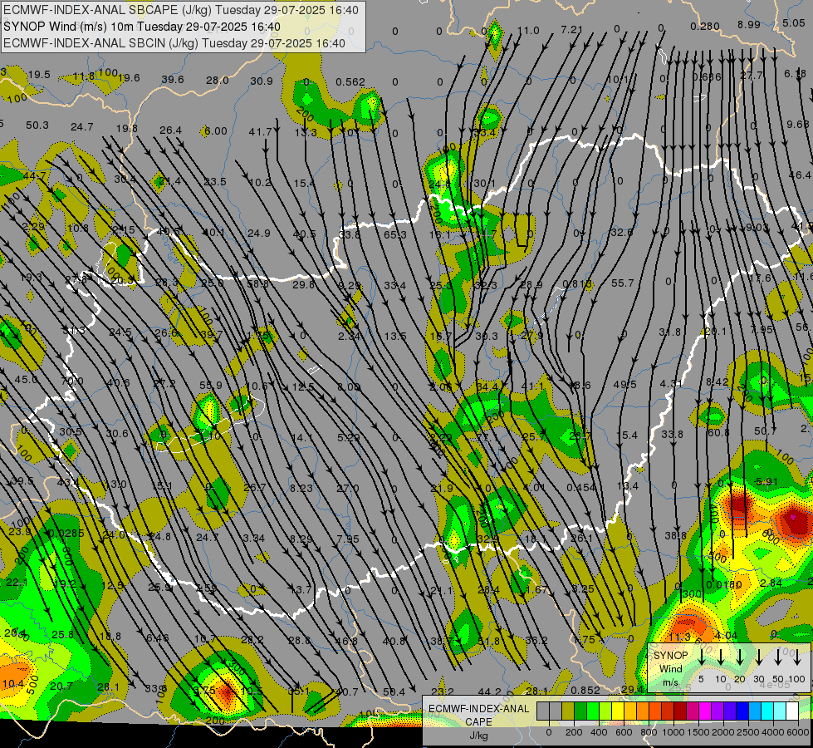Click the map value 58.8
This screenshot has width=813, height=748.
[x=257, y=283]
